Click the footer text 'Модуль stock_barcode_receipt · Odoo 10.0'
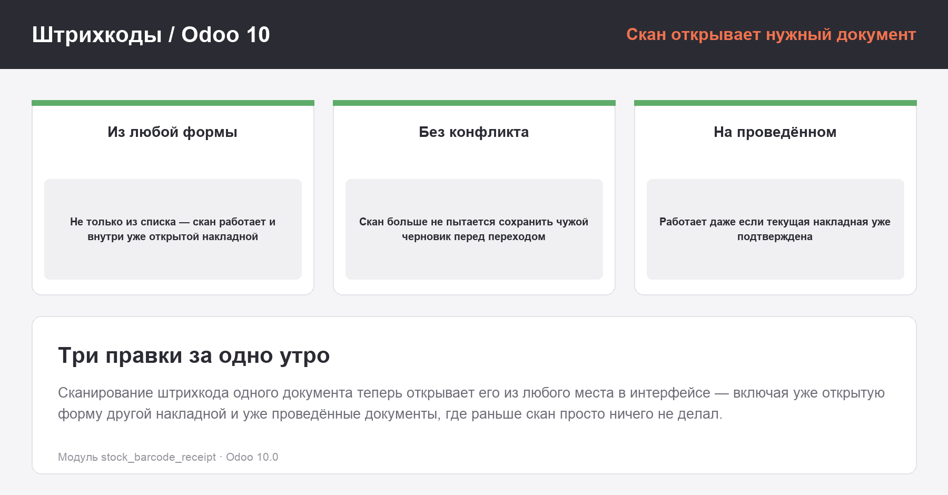This screenshot has width=948, height=495. (168, 457)
